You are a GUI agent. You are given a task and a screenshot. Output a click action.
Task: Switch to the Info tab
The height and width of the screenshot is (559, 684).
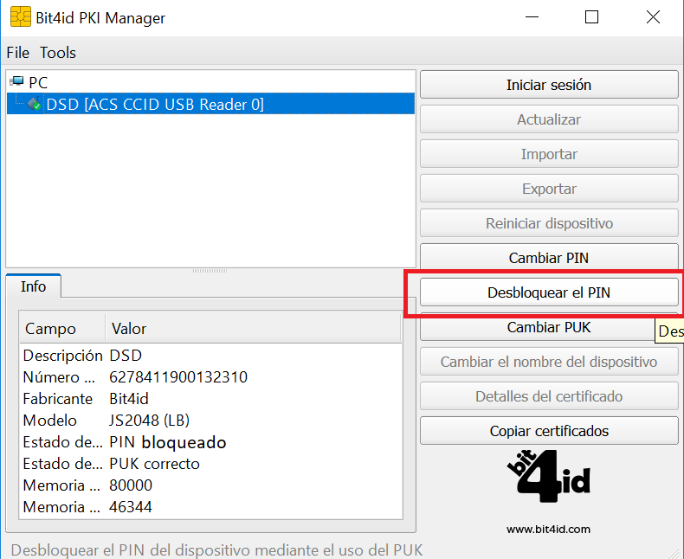pyautogui.click(x=33, y=286)
